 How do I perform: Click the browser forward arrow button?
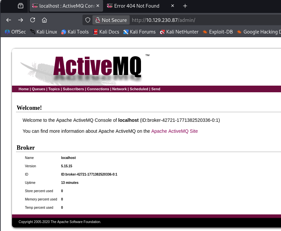click(21, 20)
